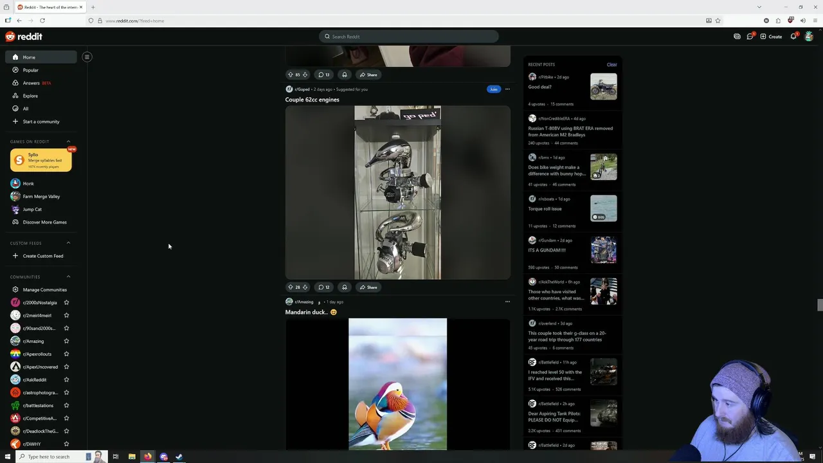
Task: Collapse the Communities section
Action: [x=69, y=277]
